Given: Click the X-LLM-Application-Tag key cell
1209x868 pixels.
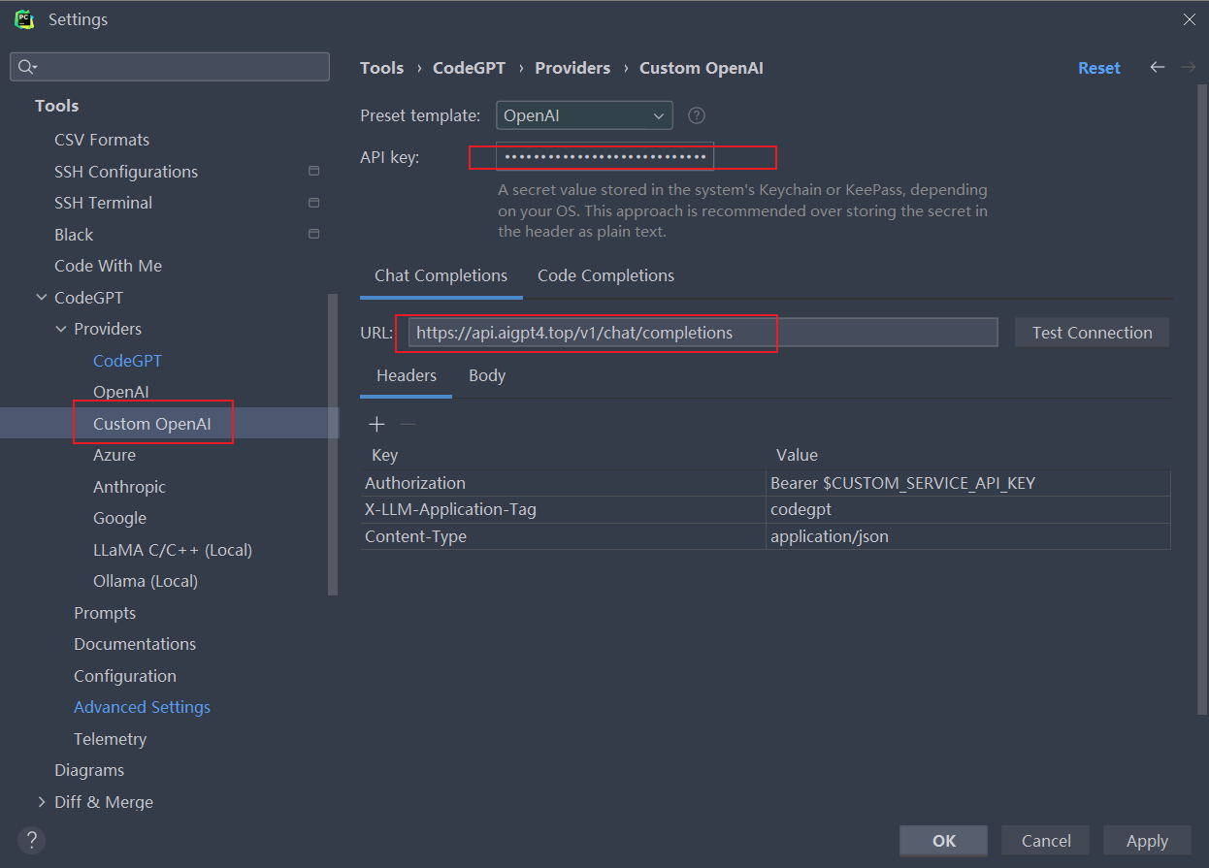Looking at the screenshot, I should 563,509.
